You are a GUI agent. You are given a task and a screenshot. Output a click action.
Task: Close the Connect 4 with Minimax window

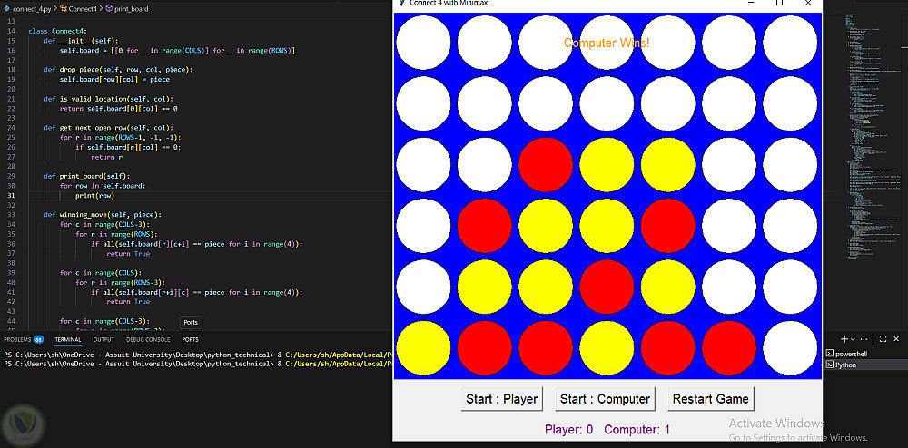pos(808,3)
